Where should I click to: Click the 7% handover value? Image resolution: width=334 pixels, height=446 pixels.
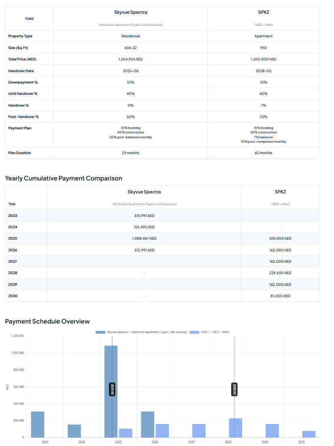(264, 105)
